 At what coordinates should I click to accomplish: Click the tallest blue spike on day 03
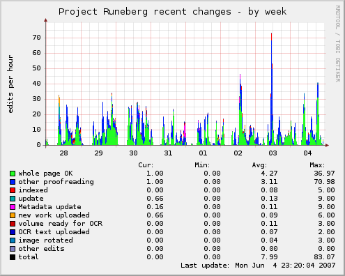pyautogui.click(x=271, y=89)
